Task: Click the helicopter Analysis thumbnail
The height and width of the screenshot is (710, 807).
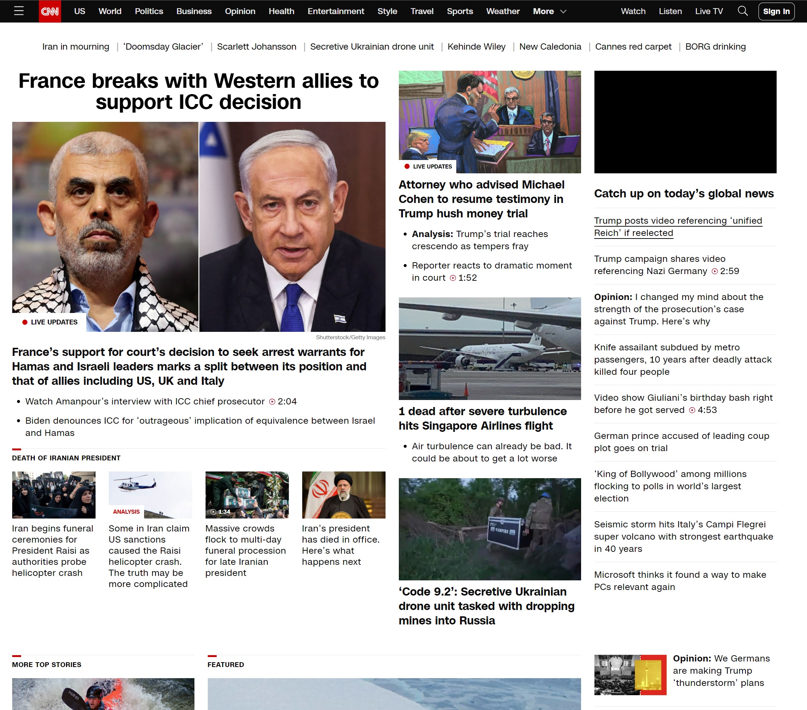Action: pos(150,494)
